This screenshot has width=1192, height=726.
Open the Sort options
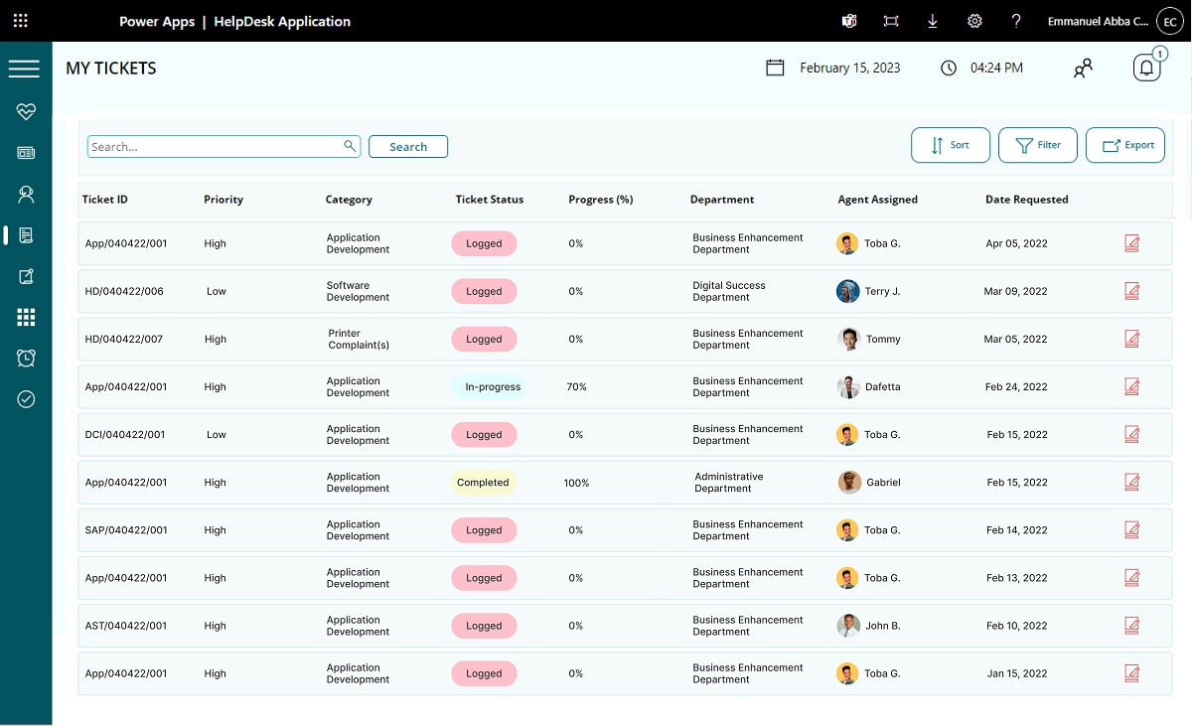click(x=950, y=145)
